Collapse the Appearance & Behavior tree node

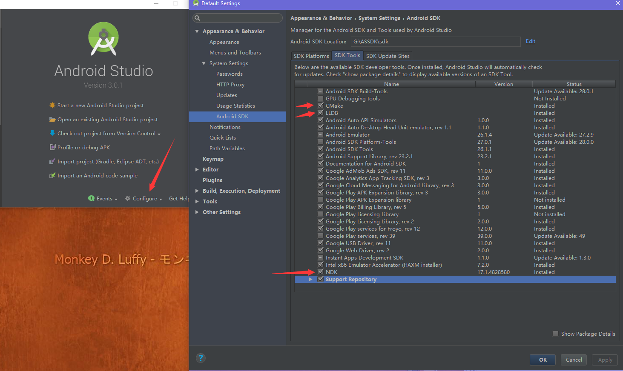pos(197,31)
